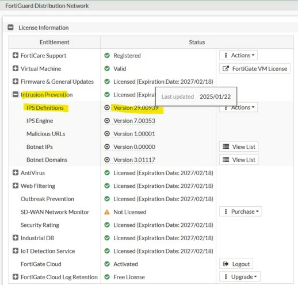Click the Botnet IPs version circle icon
The image size is (298, 285).
coord(107,147)
